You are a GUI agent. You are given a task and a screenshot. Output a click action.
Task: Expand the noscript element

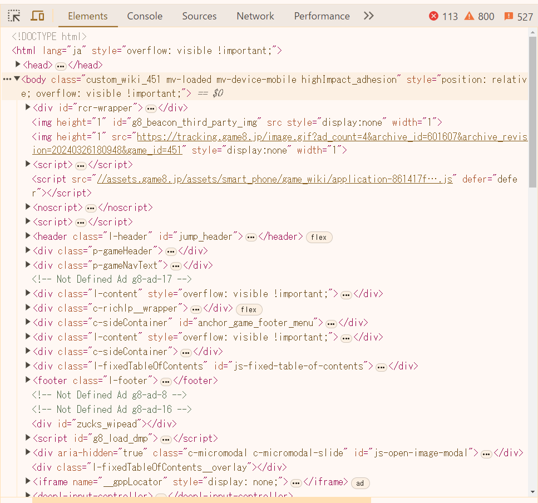(28, 206)
